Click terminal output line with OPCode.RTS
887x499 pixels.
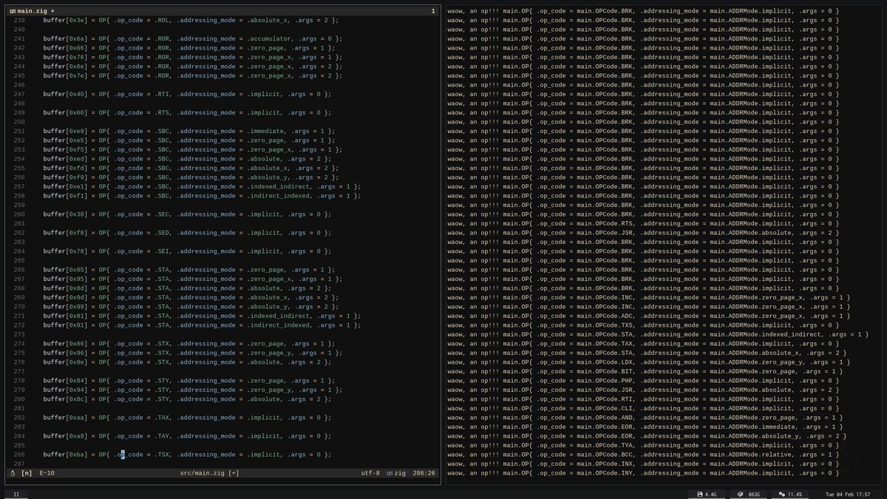[x=643, y=223]
